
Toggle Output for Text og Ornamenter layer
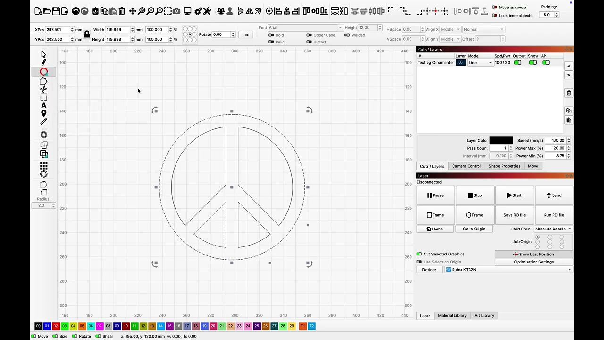pyautogui.click(x=518, y=63)
